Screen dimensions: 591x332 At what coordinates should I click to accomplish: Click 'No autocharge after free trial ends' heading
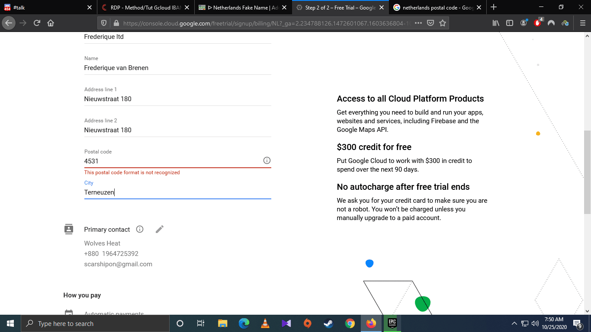click(403, 187)
